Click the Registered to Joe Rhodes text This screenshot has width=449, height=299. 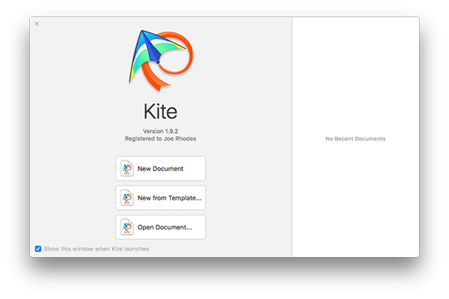(160, 139)
